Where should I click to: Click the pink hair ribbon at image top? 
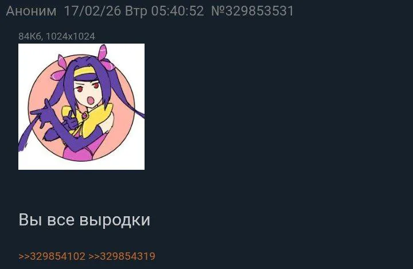pyautogui.click(x=103, y=55)
